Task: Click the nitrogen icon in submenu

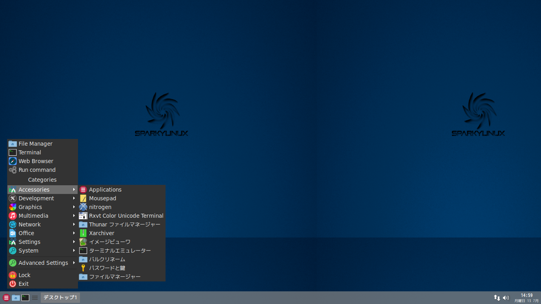Action: click(83, 207)
